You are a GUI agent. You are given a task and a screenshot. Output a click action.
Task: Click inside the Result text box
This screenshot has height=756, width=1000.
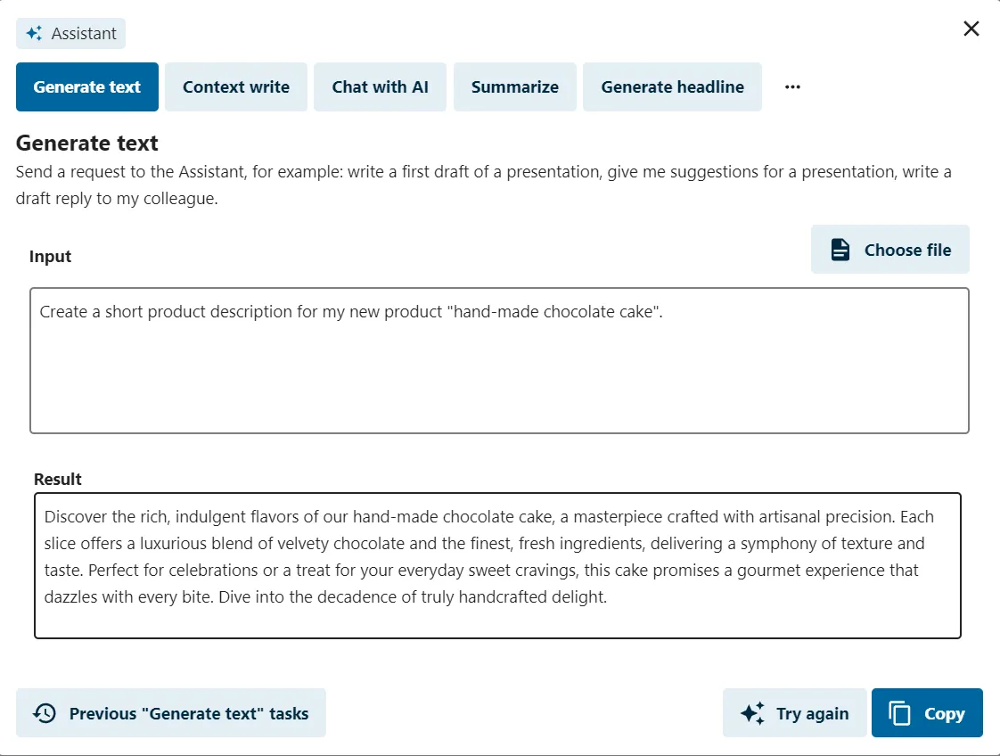pos(497,565)
